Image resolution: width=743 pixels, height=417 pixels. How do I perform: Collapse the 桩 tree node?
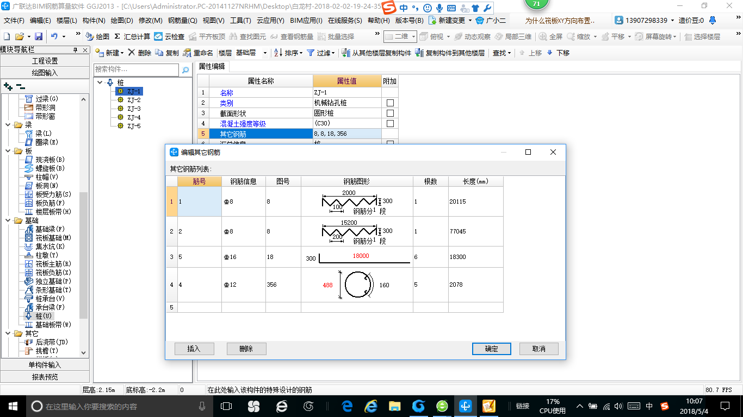[x=100, y=83]
